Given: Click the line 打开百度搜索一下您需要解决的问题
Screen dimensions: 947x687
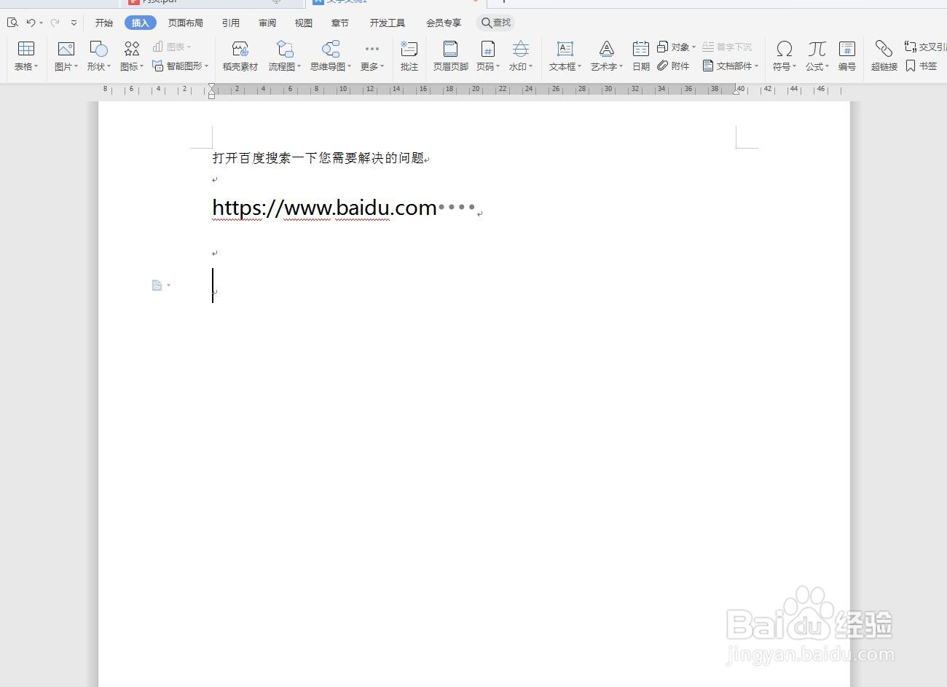Looking at the screenshot, I should (318, 158).
